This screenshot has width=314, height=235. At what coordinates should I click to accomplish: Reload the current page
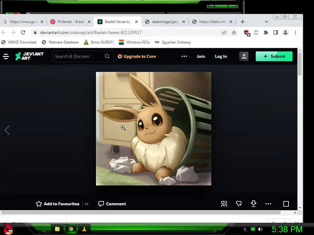(23, 32)
